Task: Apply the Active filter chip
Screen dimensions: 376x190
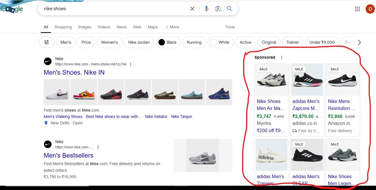Action: coord(245,42)
